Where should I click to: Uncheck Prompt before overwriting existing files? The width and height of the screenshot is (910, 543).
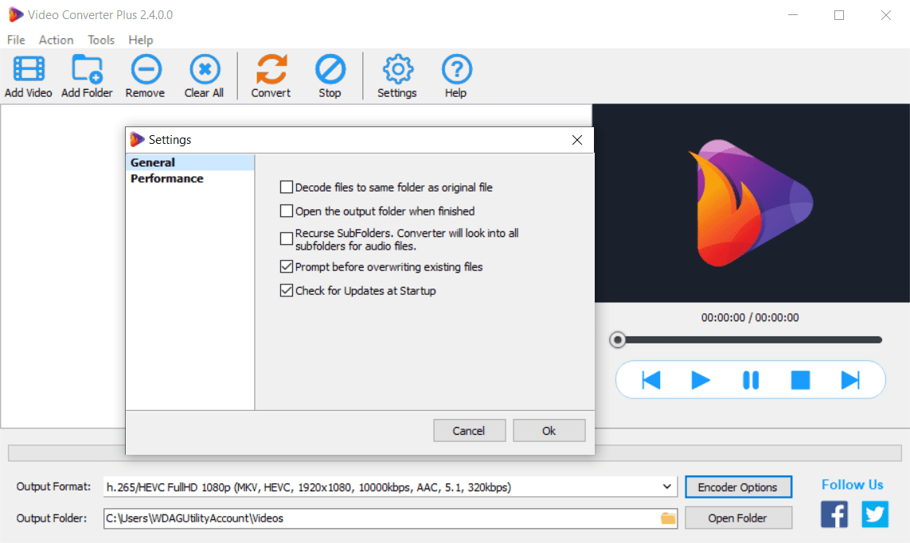tap(286, 266)
